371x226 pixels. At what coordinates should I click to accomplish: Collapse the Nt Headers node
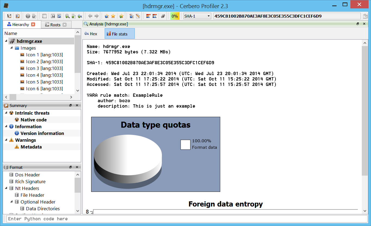[6, 188]
